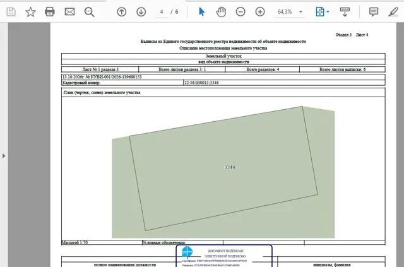The width and height of the screenshot is (404, 267).
Task: Zoom in with the plus circle button
Action: tap(260, 12)
